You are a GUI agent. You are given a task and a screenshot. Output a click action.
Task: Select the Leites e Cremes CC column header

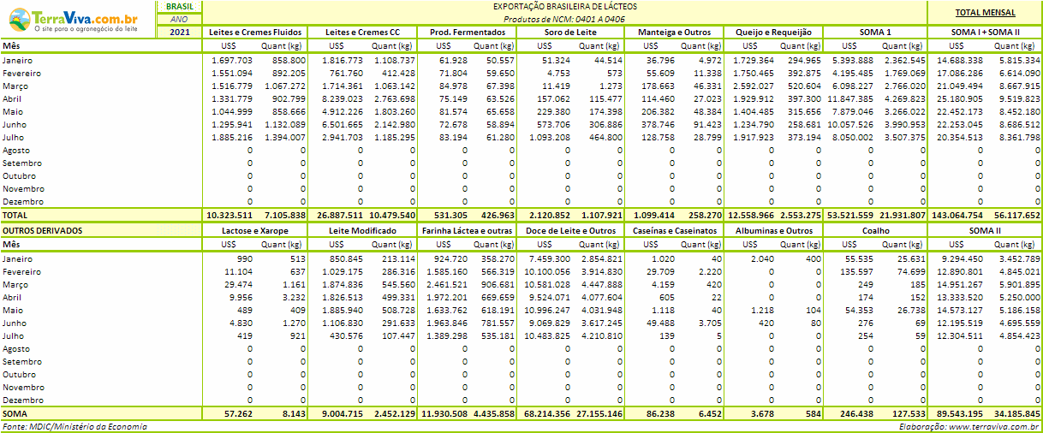[x=363, y=33]
